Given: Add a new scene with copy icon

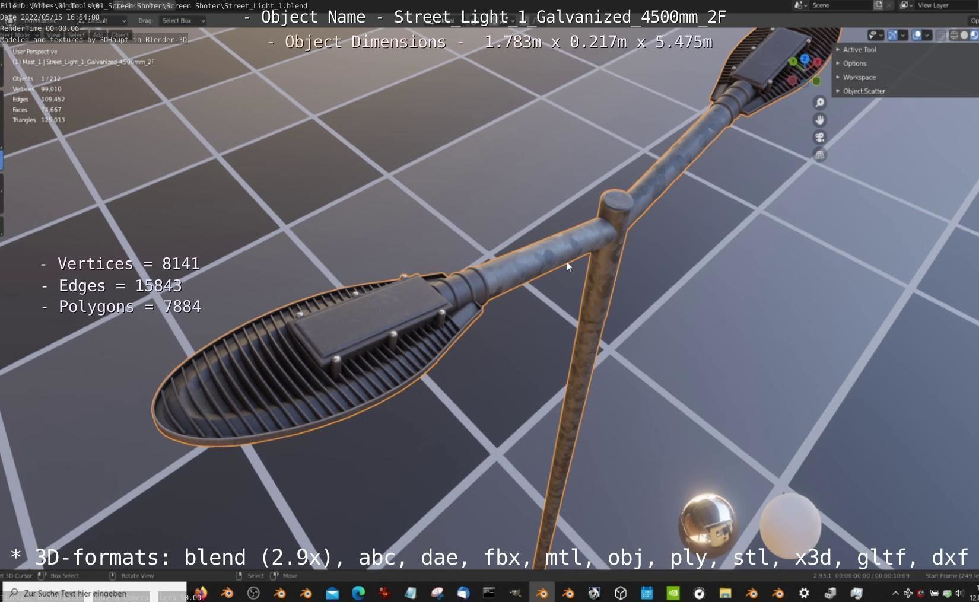Looking at the screenshot, I should click(x=878, y=5).
